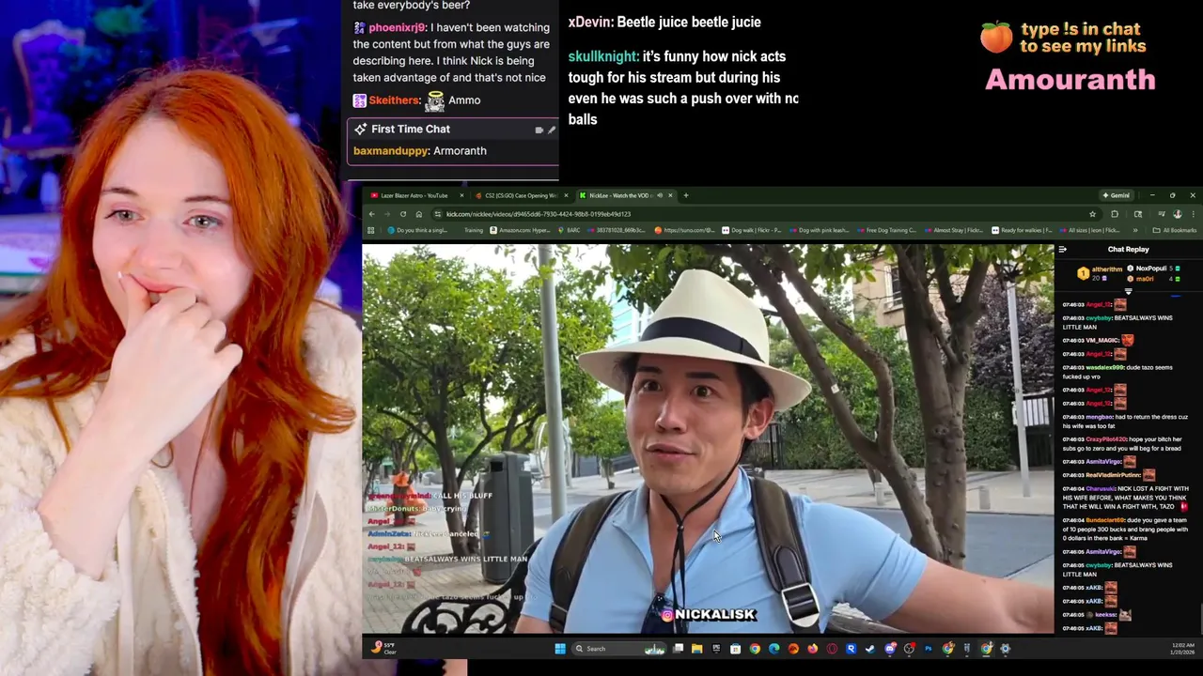Open Settings gear on the taskbar
This screenshot has height=676, width=1203.
1005,649
